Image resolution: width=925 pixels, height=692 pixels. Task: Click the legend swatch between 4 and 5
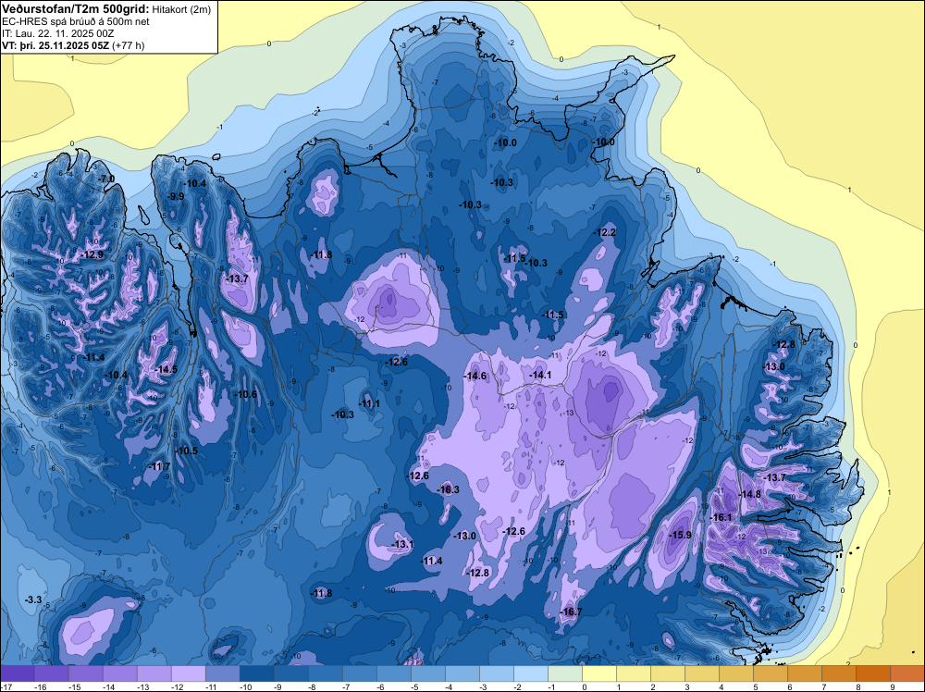click(736, 673)
